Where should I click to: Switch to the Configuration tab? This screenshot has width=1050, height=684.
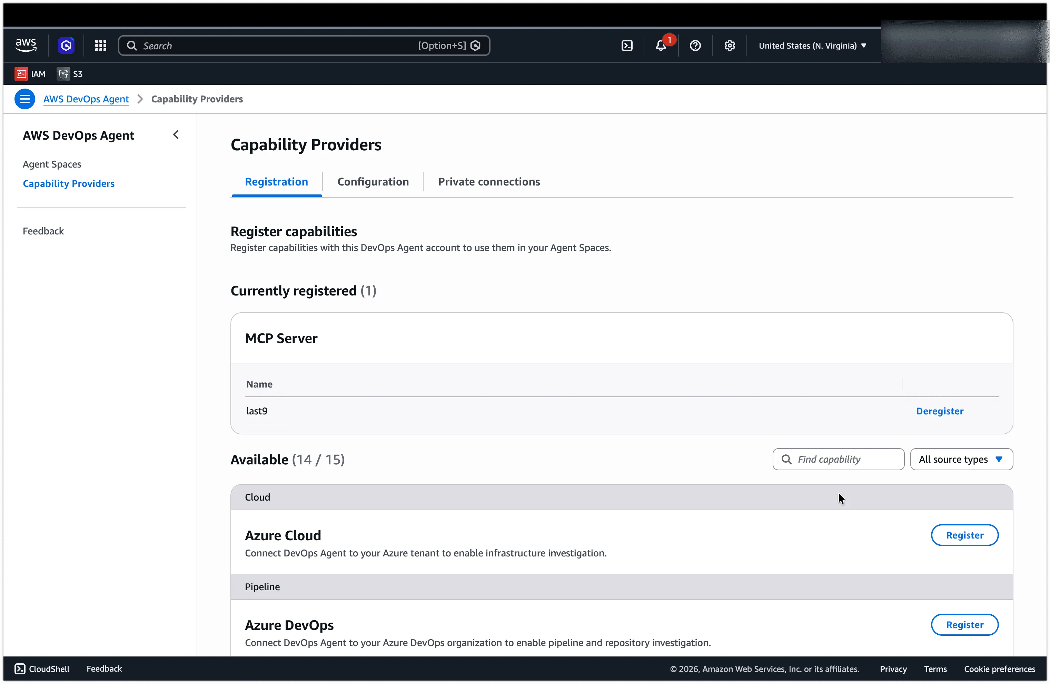click(x=373, y=182)
